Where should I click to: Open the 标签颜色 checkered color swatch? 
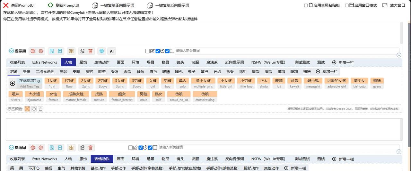click(27, 109)
